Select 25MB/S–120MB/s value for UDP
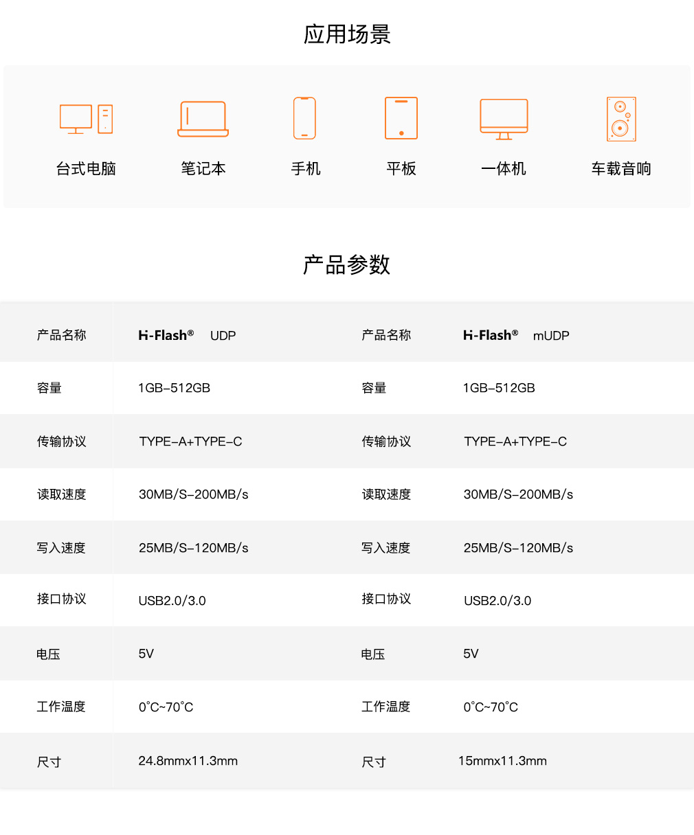Viewport: 694px width, 835px height. pos(194,548)
